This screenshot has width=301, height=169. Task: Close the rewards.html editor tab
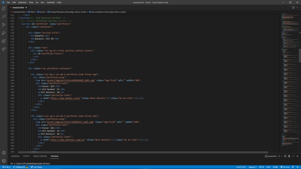pos(26,7)
